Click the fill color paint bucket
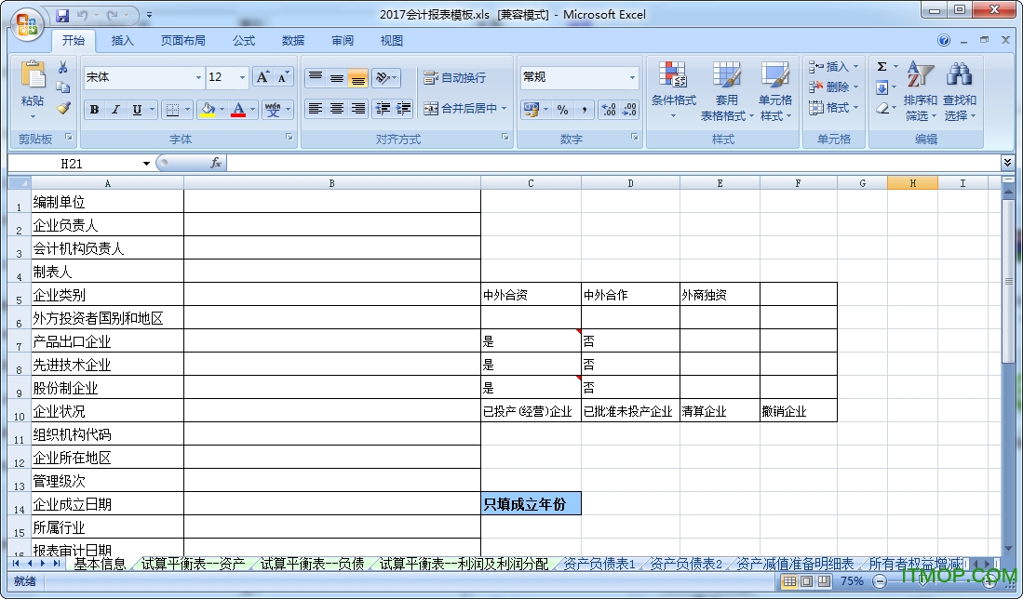The image size is (1023, 599). 207,110
